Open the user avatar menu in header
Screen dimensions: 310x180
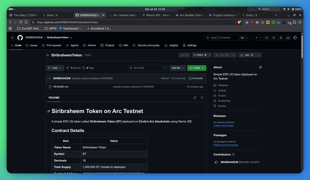tap(295, 37)
